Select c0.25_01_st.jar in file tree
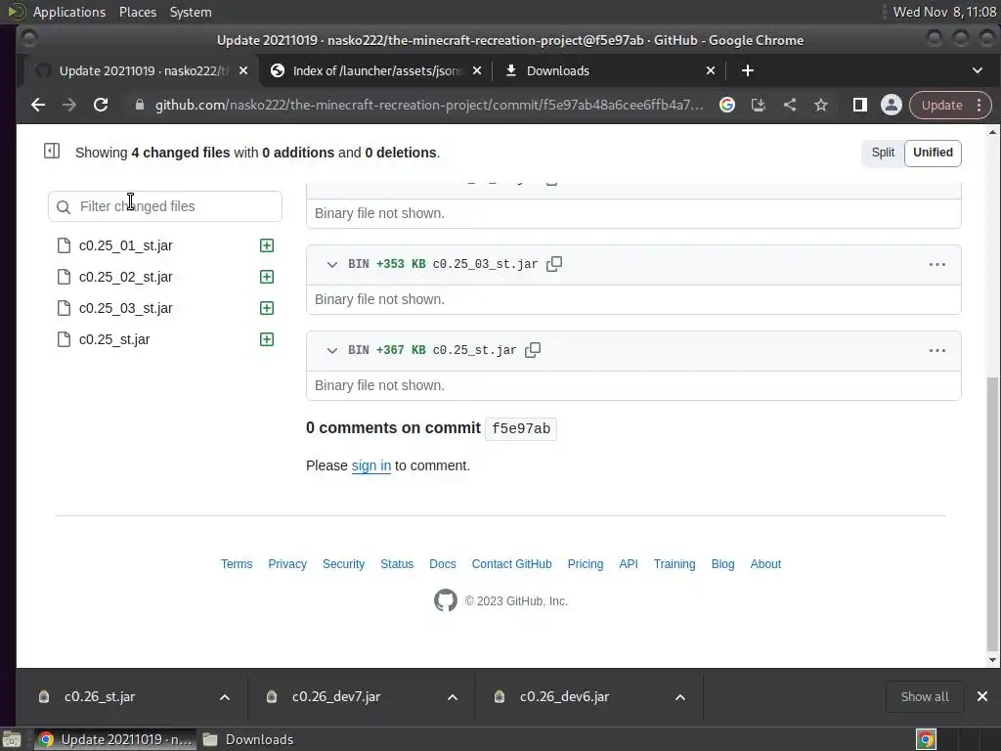Screen dimensions: 1001x751 click(126, 245)
